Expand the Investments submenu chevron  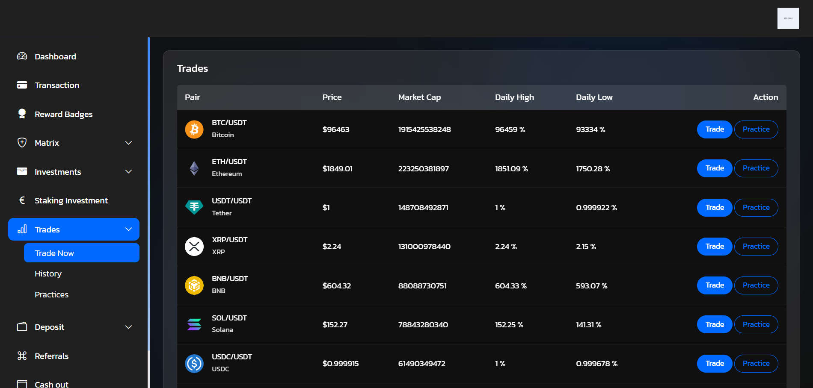pos(128,172)
